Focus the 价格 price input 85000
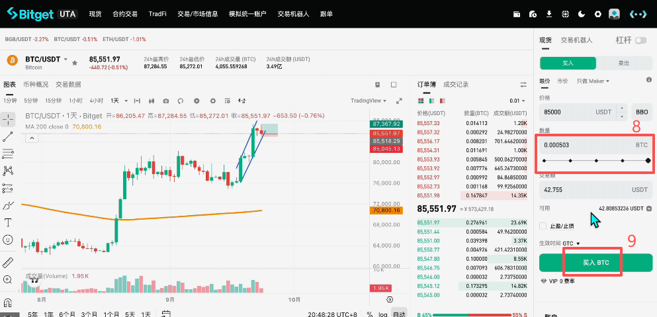 tap(578, 113)
